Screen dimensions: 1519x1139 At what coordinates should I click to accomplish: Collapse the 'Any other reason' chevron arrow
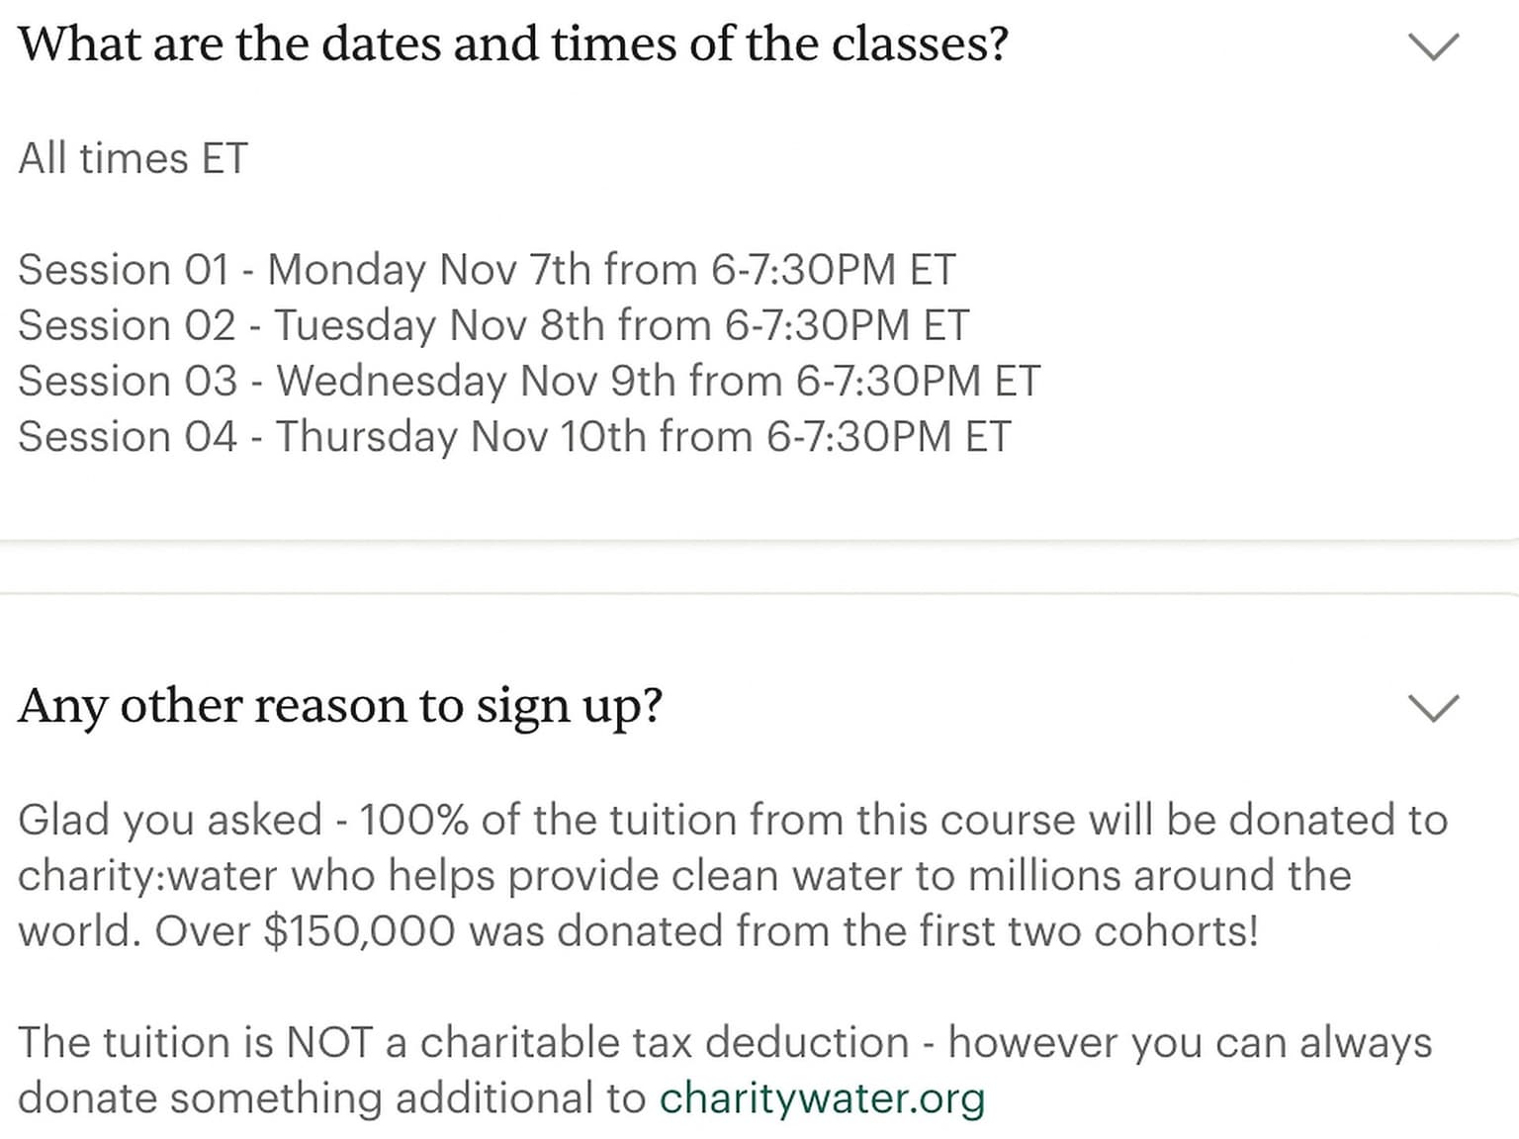(x=1433, y=708)
